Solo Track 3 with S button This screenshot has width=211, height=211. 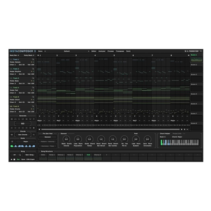click(34, 81)
